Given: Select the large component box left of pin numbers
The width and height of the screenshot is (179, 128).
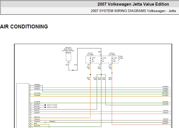Looking at the screenshot, I should [x=23, y=105].
